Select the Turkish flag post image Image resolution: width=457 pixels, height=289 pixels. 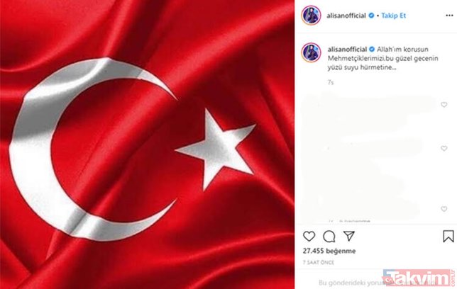coord(147,144)
